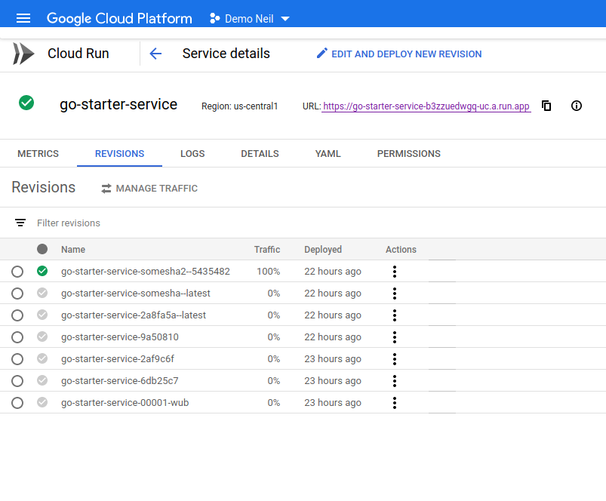Copy the service URL to clipboard
606x501 pixels.
(x=546, y=106)
